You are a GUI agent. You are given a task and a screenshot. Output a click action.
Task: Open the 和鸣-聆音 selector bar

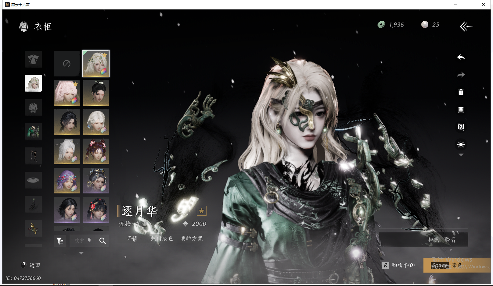[423, 240]
